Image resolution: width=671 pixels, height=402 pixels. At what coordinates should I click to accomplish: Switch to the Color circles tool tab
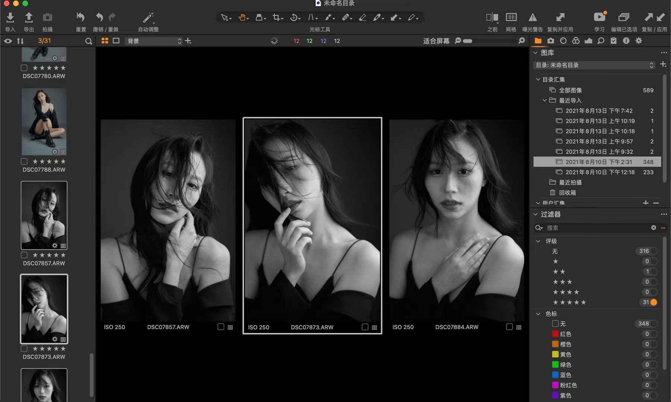pos(576,41)
